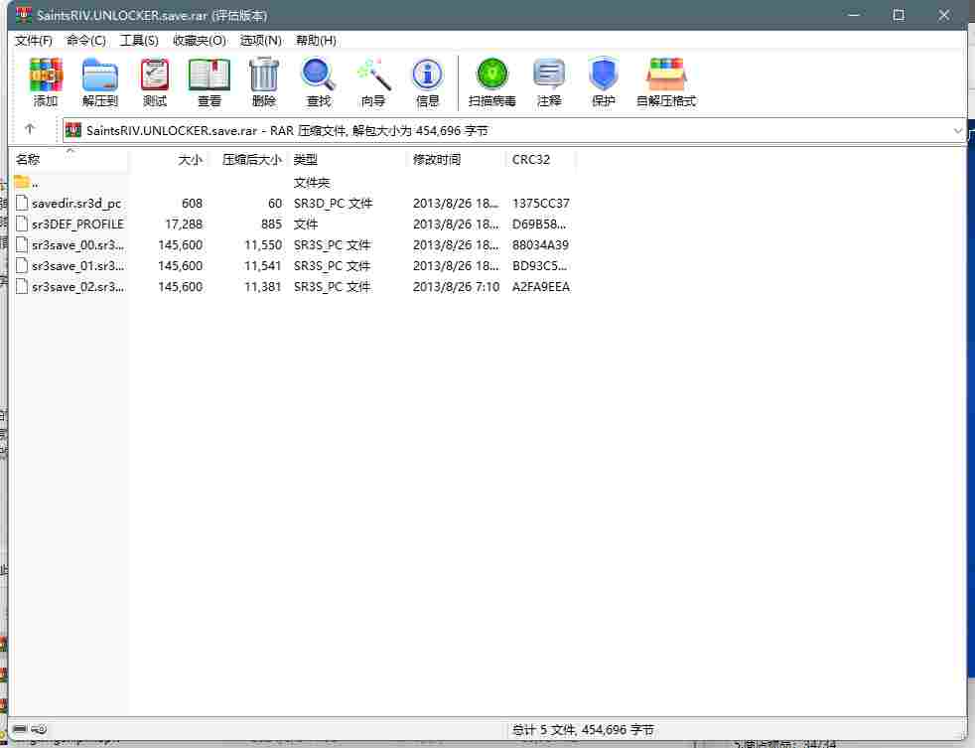Open the 选项(N) menu
Screen dimensions: 975x748
point(261,41)
